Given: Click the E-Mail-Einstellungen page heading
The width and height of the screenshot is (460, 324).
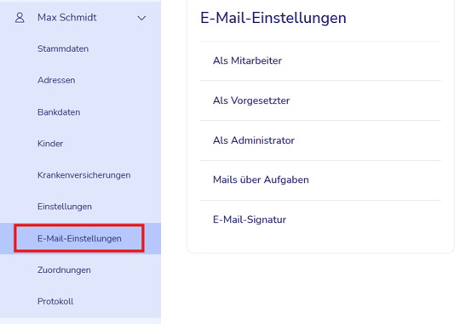Looking at the screenshot, I should coord(273,18).
